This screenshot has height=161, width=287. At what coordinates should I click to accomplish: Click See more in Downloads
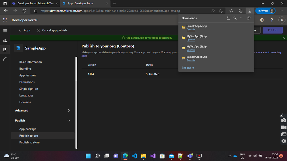point(188,68)
